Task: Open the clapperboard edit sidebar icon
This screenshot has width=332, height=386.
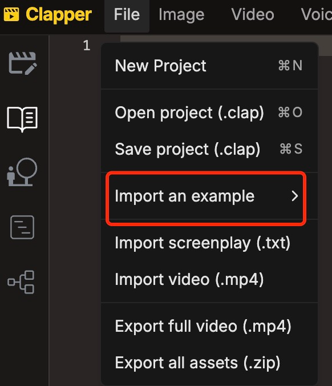Action: (x=23, y=63)
